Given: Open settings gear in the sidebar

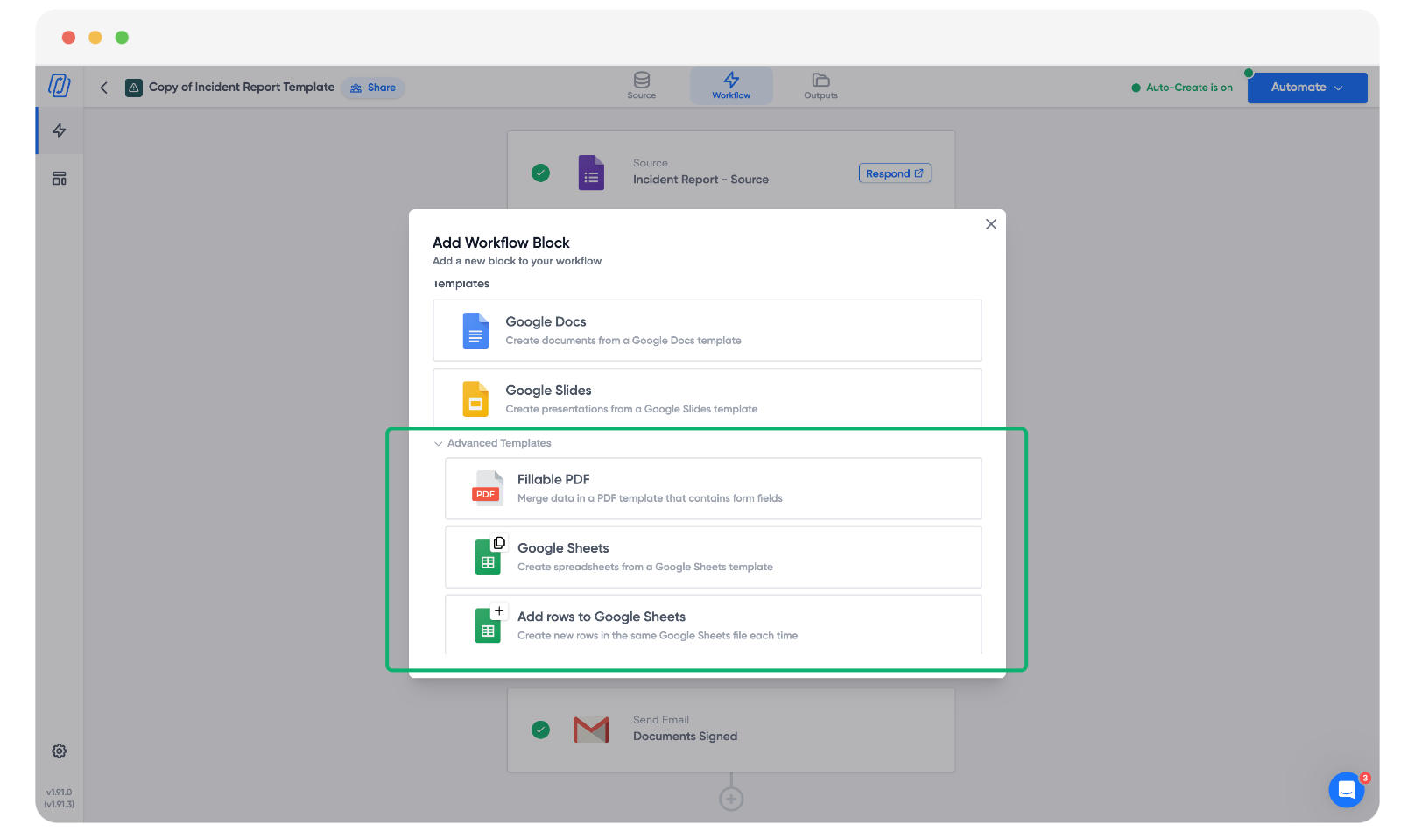Looking at the screenshot, I should click(60, 751).
